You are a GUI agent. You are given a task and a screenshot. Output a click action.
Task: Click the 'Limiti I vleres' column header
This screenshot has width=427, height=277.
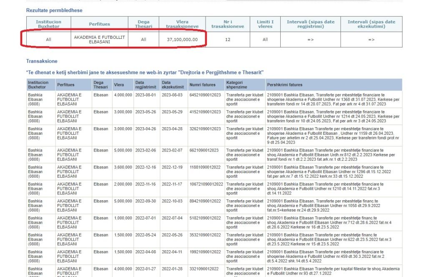tap(265, 24)
